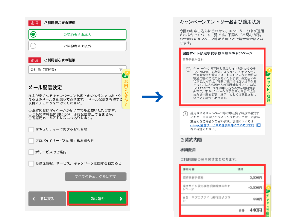Click the メール配信設定 heading
Screen dimensions: 294x220
[45, 88]
